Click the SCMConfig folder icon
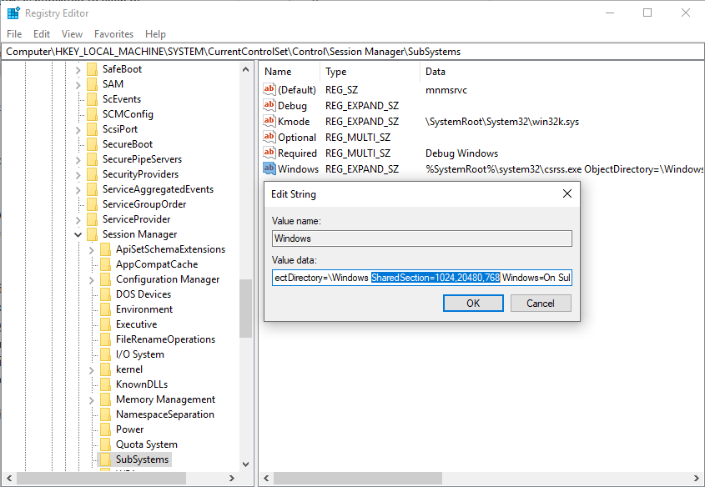The width and height of the screenshot is (705, 487). [92, 114]
